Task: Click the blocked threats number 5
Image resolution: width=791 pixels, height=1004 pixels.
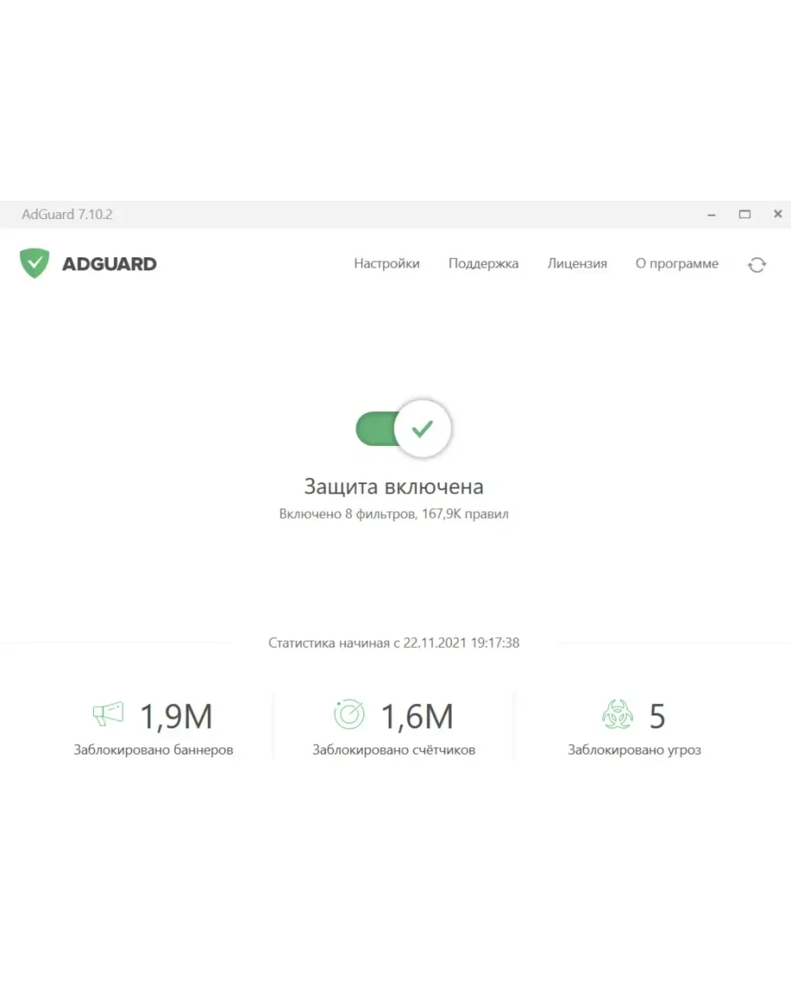Action: pyautogui.click(x=657, y=717)
